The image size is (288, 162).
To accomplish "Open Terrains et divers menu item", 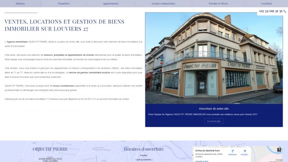I will (218, 4).
